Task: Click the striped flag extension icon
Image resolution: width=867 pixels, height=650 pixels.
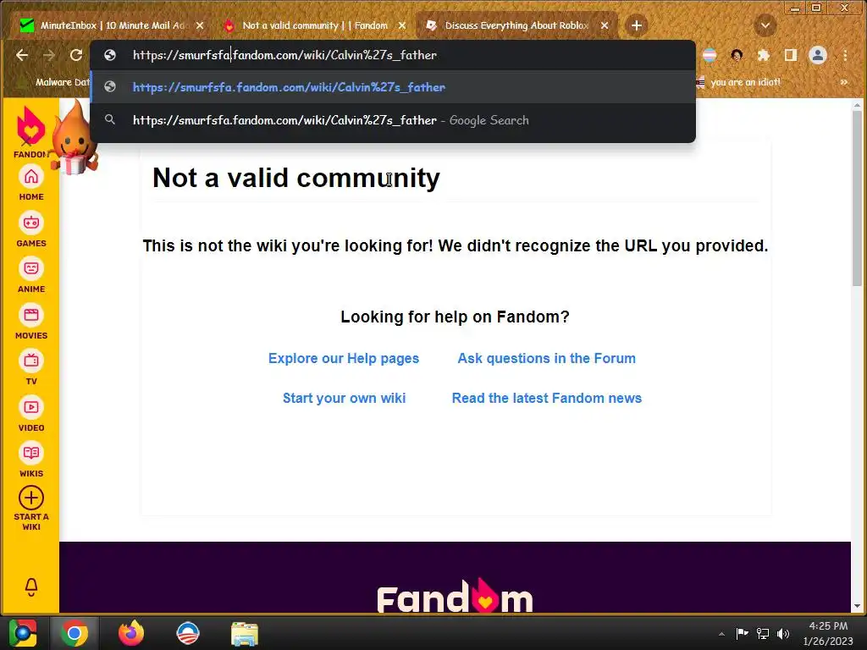Action: [710, 55]
